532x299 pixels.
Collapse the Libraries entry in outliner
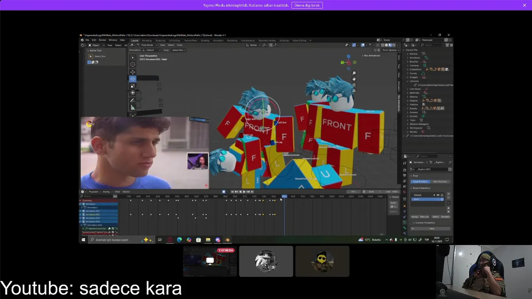click(x=408, y=81)
